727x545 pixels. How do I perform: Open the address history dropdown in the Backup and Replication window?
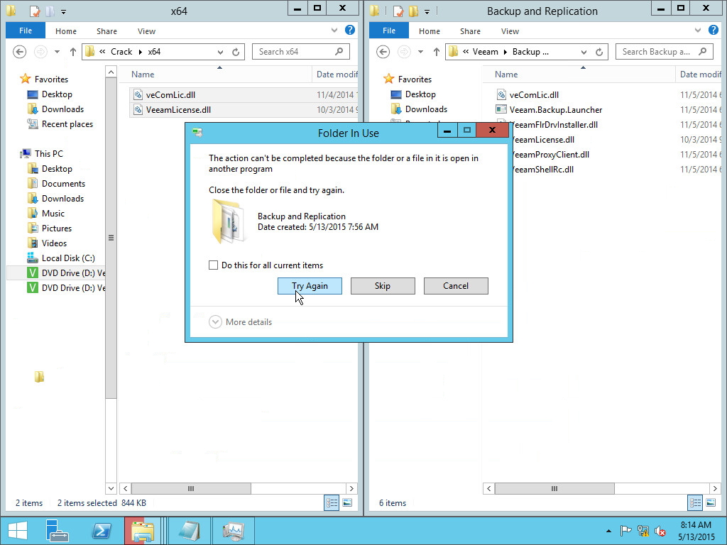[584, 52]
